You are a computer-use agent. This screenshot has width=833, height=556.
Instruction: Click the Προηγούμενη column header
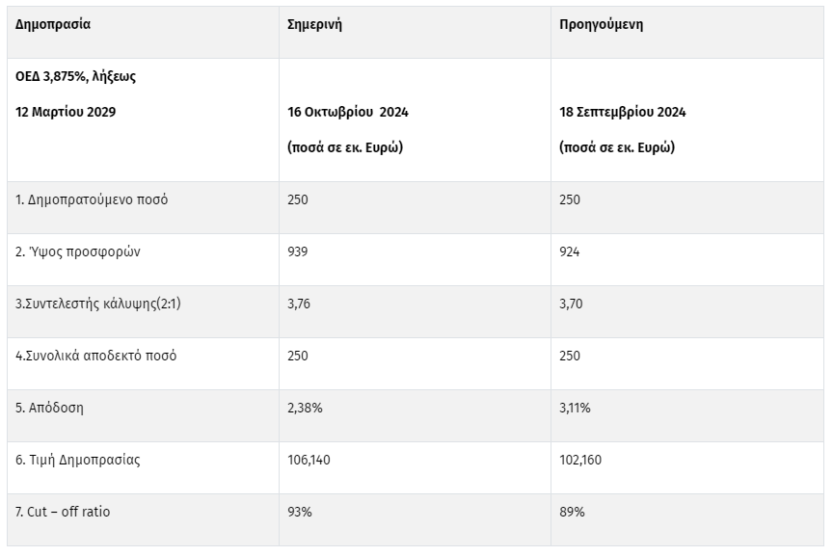(x=601, y=25)
